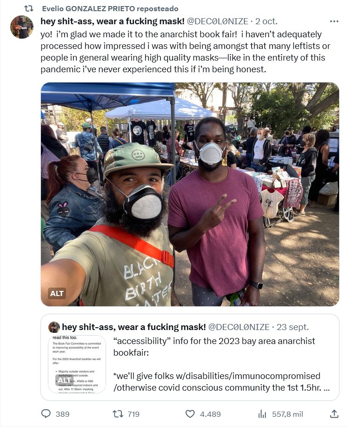This screenshot has height=427, width=347.
Task: Open view analytics bar chart icon
Action: (x=262, y=414)
